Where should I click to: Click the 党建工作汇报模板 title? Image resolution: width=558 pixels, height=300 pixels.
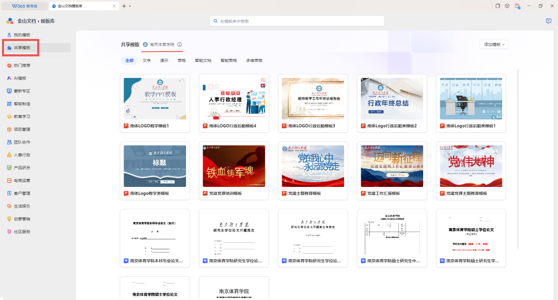383,193
